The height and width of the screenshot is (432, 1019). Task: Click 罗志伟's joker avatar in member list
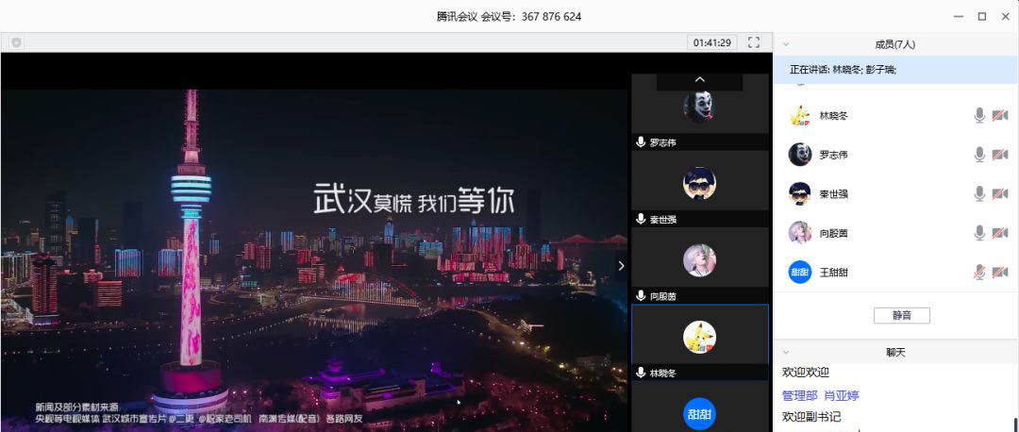point(800,155)
